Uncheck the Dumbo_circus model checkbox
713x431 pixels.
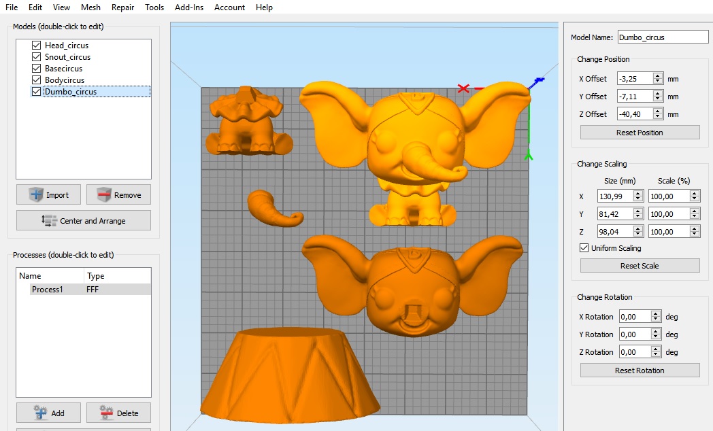tap(36, 91)
